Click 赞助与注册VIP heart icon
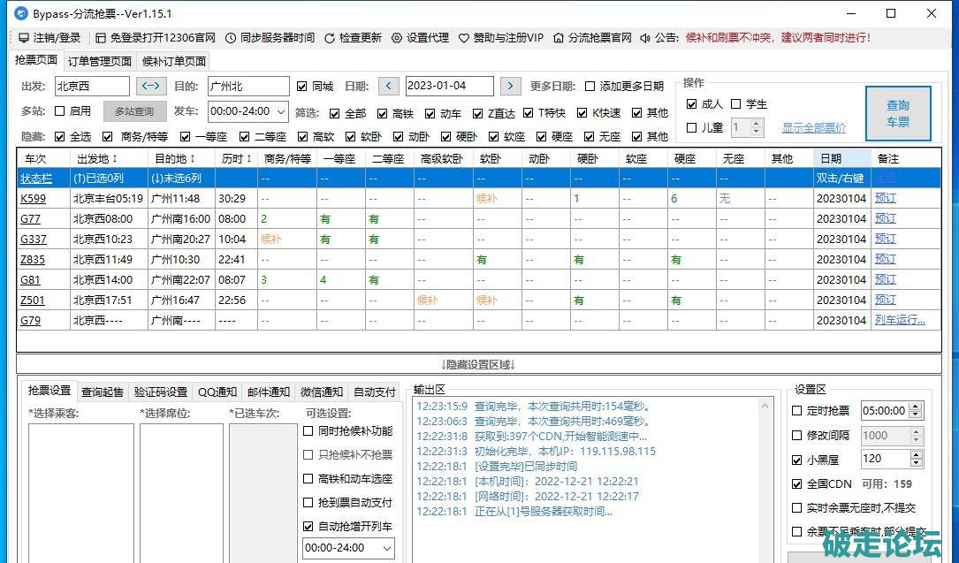Image resolution: width=959 pixels, height=563 pixels. 465,38
